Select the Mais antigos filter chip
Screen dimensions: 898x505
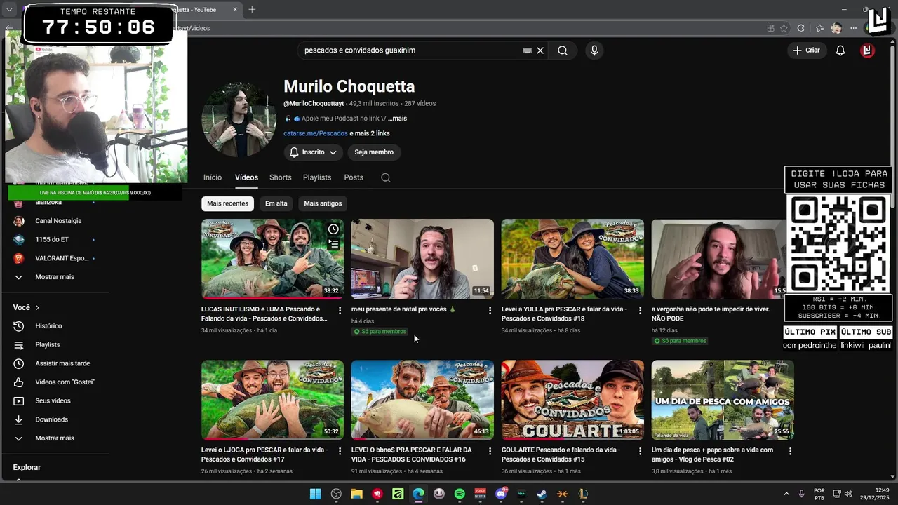coord(323,203)
